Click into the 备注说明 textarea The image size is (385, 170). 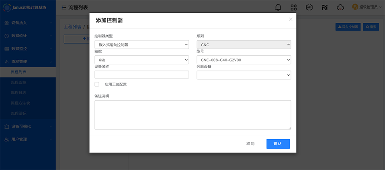[x=192, y=115]
